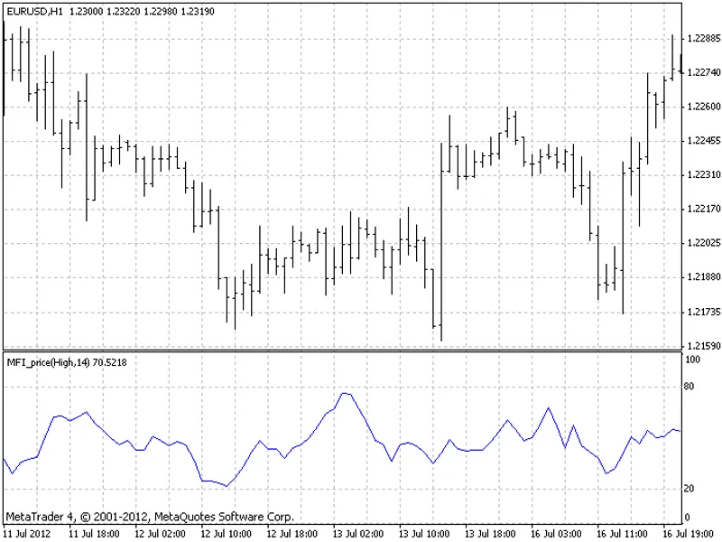
Task: Click the MFI line peak near 13 Jul 02:00
Action: (x=346, y=394)
